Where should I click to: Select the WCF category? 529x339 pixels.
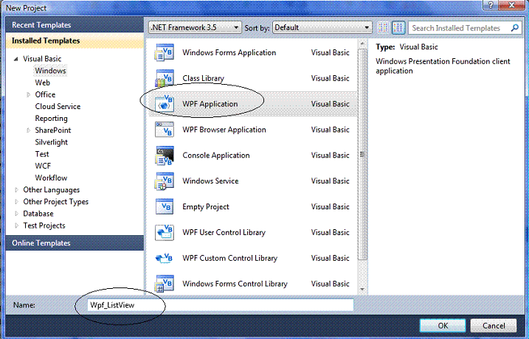click(x=43, y=166)
